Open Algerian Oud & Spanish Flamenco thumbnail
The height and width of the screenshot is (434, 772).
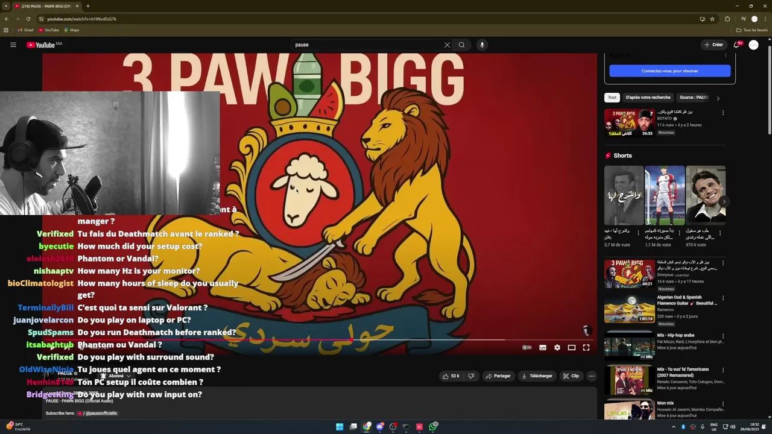click(629, 309)
